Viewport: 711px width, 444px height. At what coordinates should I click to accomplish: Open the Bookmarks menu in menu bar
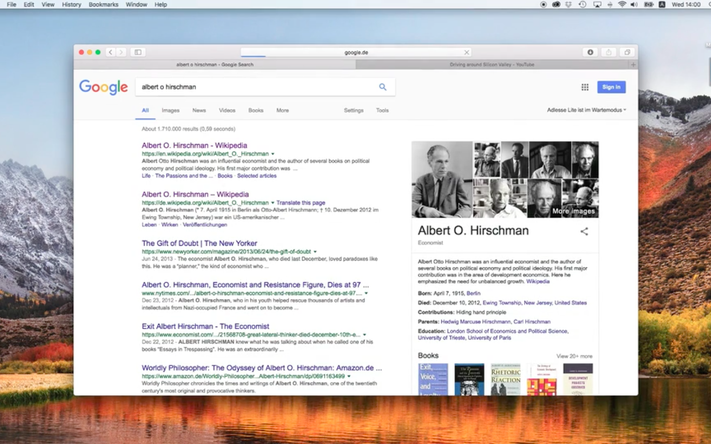click(x=103, y=4)
